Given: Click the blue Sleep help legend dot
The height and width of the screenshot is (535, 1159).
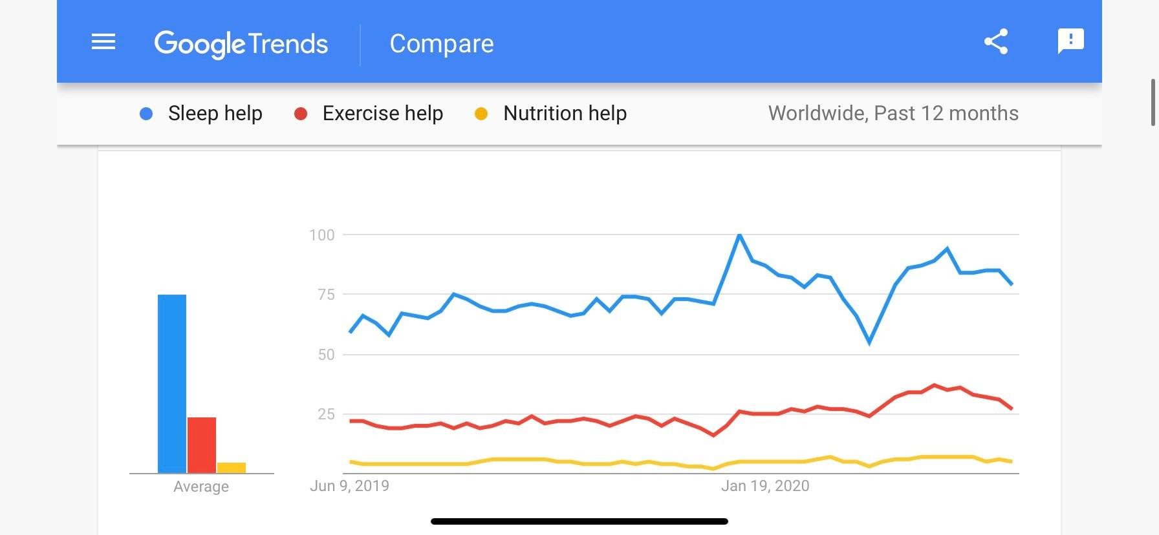Looking at the screenshot, I should tap(146, 114).
